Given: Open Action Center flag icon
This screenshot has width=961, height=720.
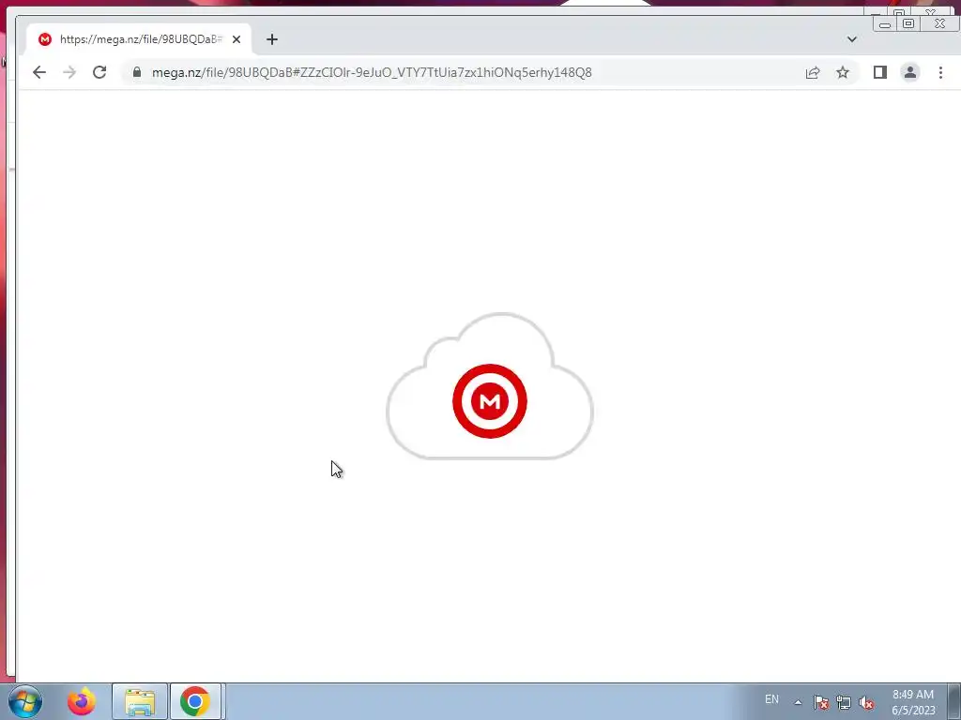Looking at the screenshot, I should pyautogui.click(x=821, y=703).
